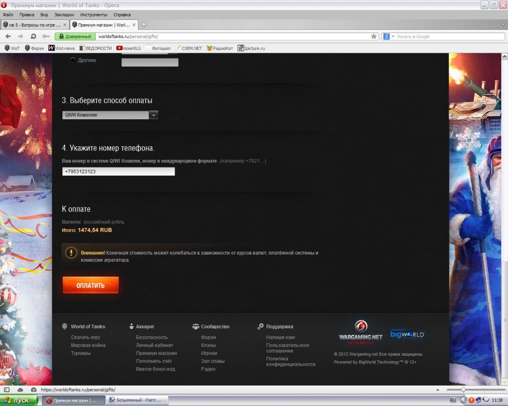Open the Google search engine dropdown

393,36
